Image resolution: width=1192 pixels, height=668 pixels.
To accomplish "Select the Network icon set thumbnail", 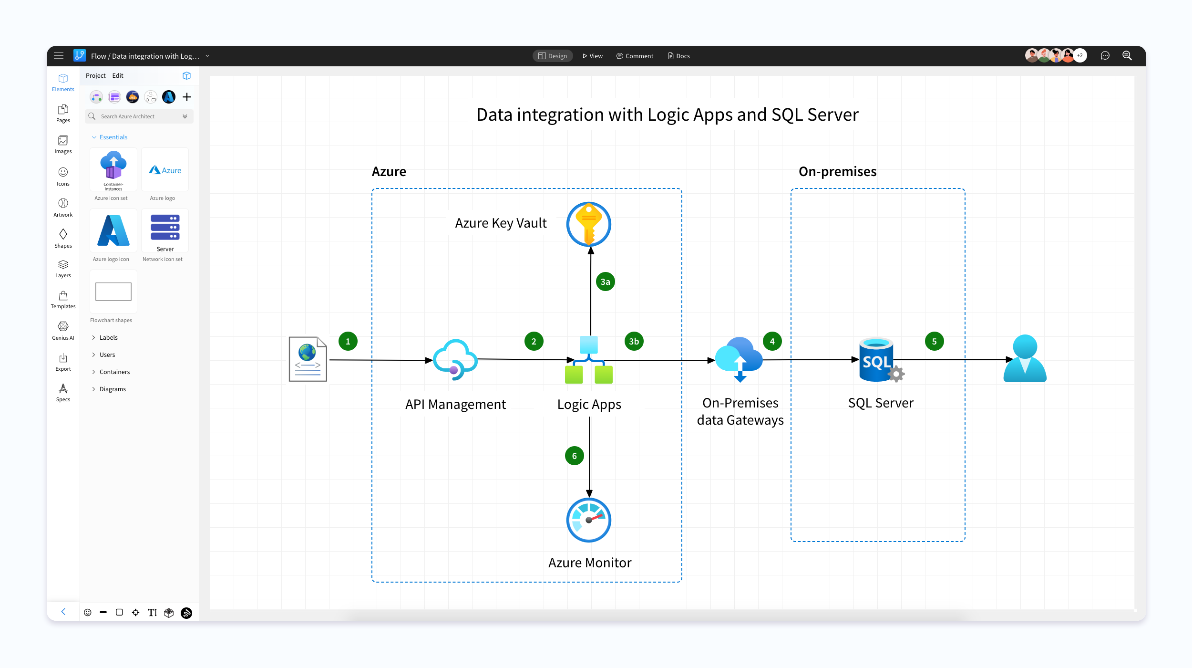I will pyautogui.click(x=165, y=230).
